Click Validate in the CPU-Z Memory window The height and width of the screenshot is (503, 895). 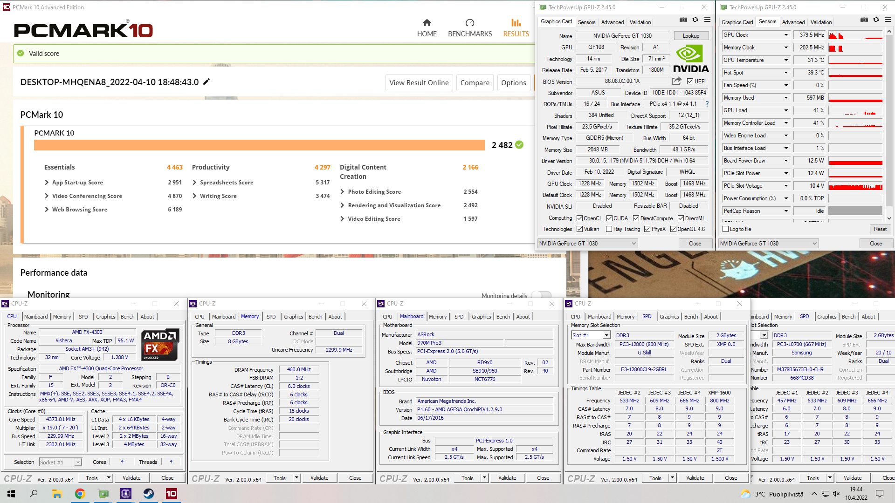tap(319, 478)
